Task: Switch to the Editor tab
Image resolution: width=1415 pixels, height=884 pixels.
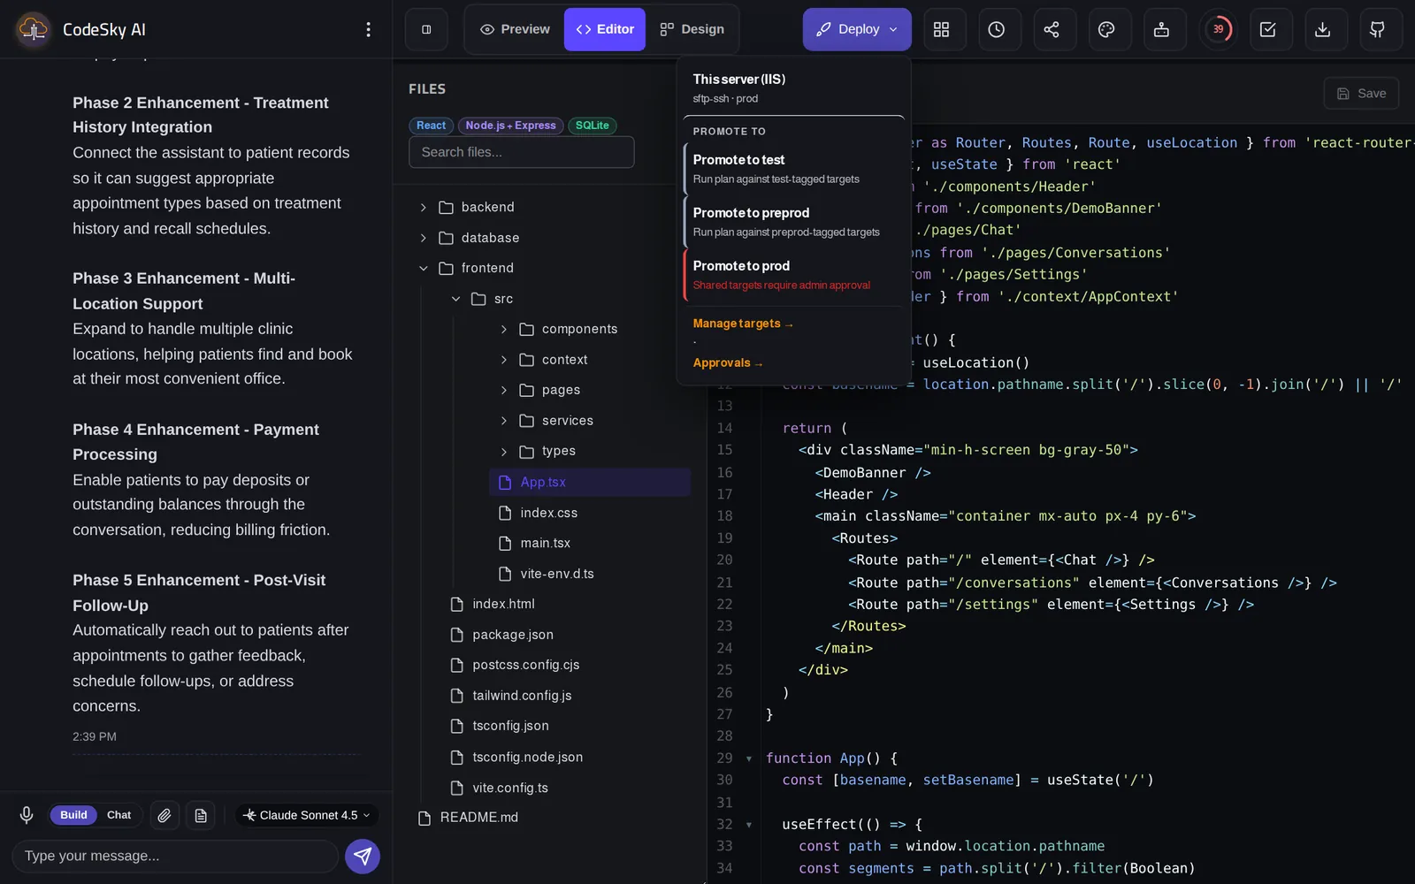Action: tap(605, 29)
